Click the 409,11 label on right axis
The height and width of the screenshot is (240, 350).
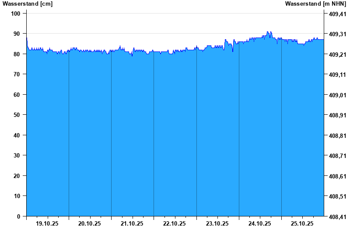pyautogui.click(x=337, y=75)
